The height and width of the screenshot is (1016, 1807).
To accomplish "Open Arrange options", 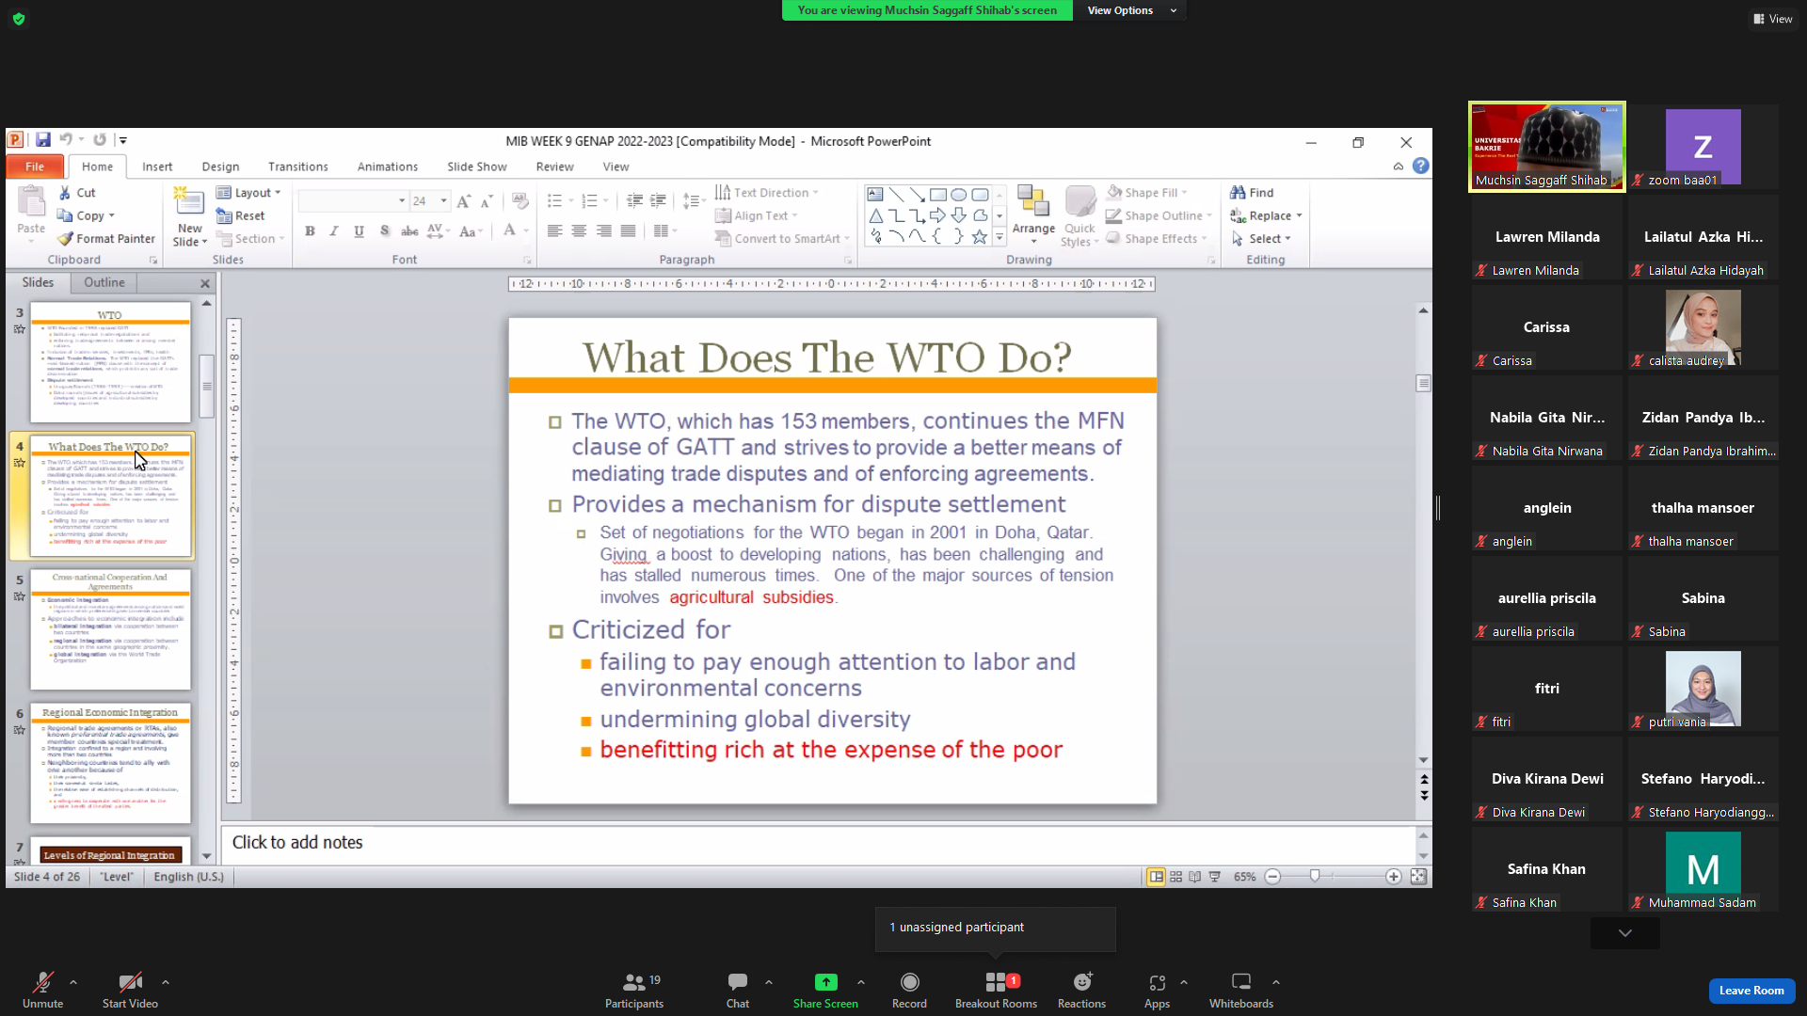I will (1033, 216).
